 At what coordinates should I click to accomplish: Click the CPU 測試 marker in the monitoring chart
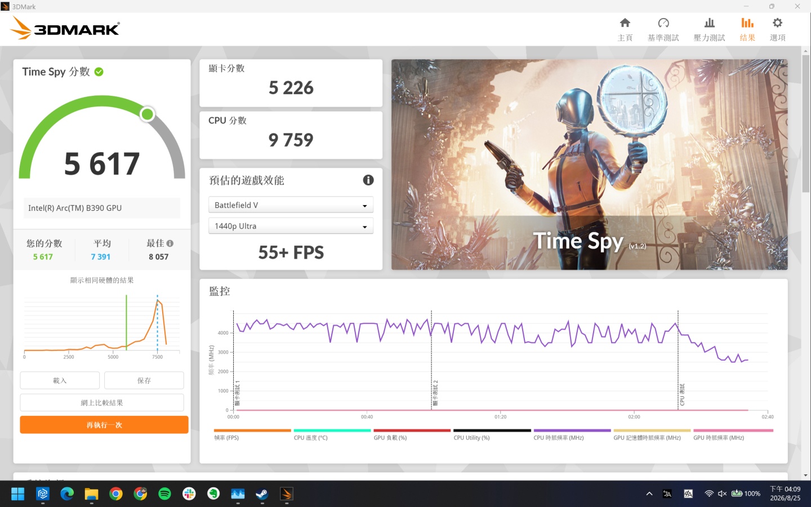[681, 394]
